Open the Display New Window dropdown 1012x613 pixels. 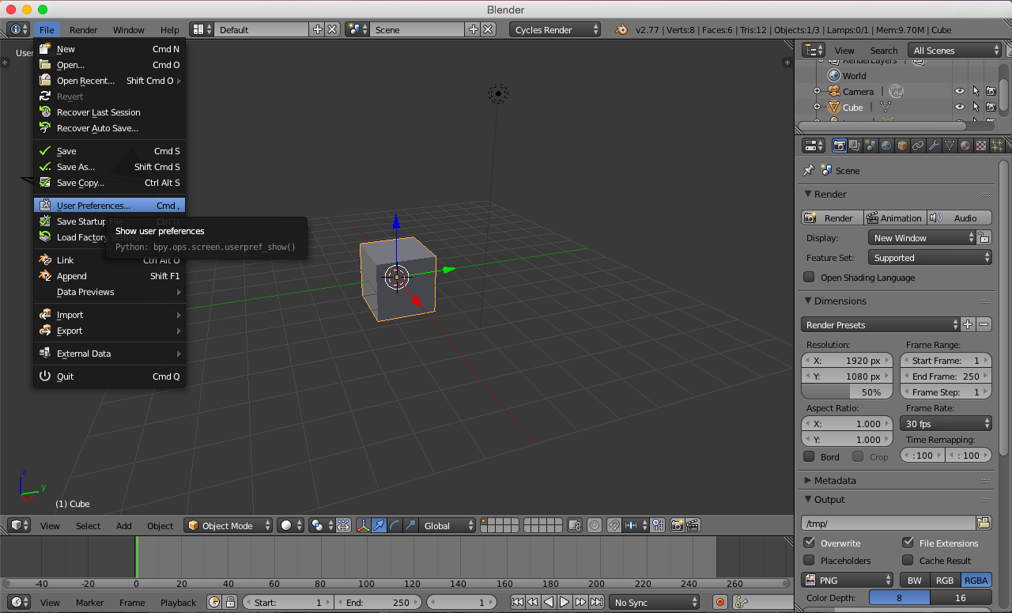pyautogui.click(x=922, y=237)
